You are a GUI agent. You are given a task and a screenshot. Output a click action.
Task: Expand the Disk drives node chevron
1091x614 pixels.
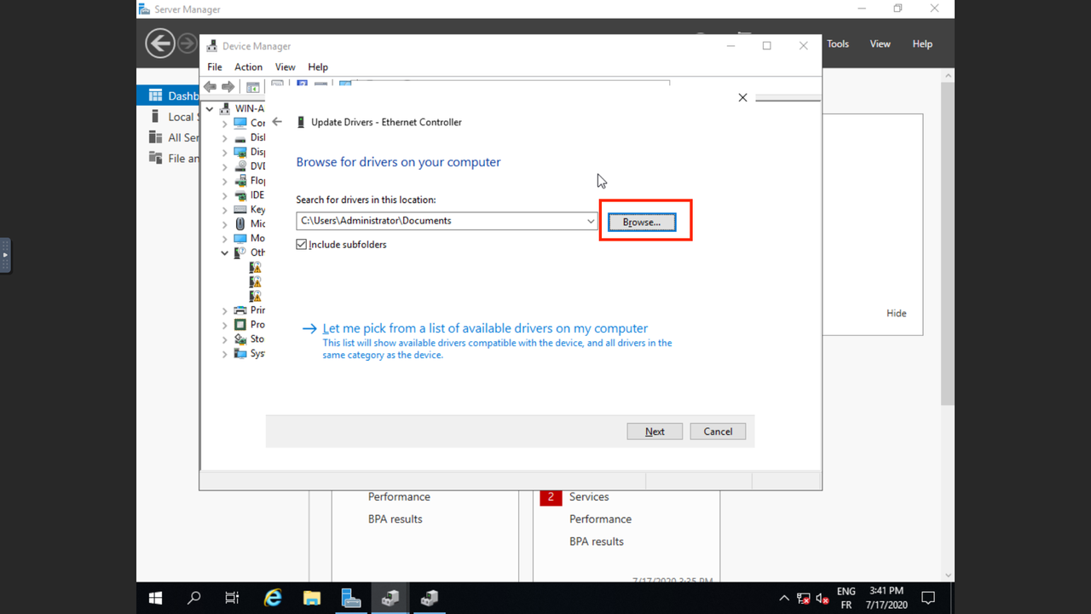click(225, 137)
